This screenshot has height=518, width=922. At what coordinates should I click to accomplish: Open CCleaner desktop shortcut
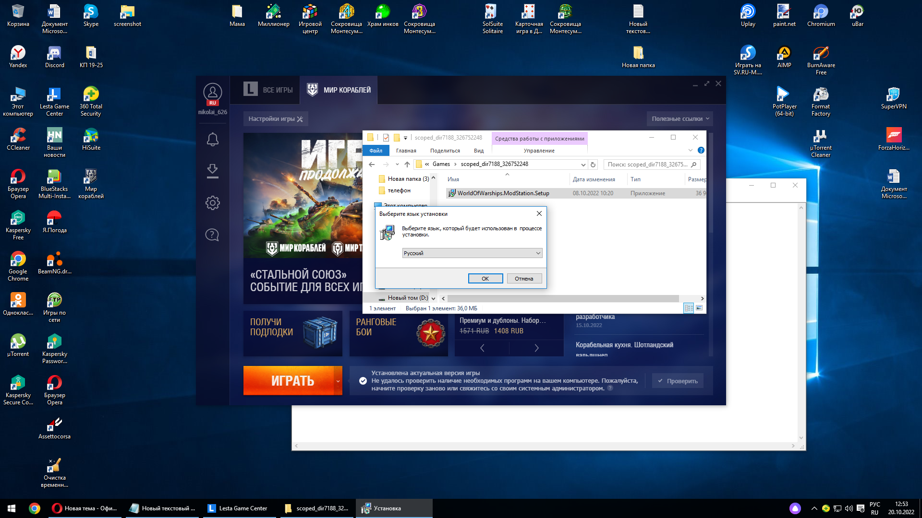pyautogui.click(x=18, y=139)
